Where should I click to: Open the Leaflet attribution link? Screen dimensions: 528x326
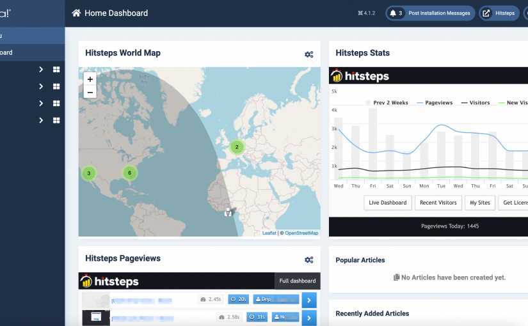tap(269, 233)
